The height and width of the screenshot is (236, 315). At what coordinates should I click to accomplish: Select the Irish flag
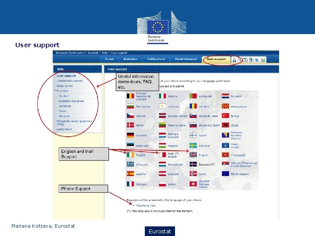click(130, 155)
